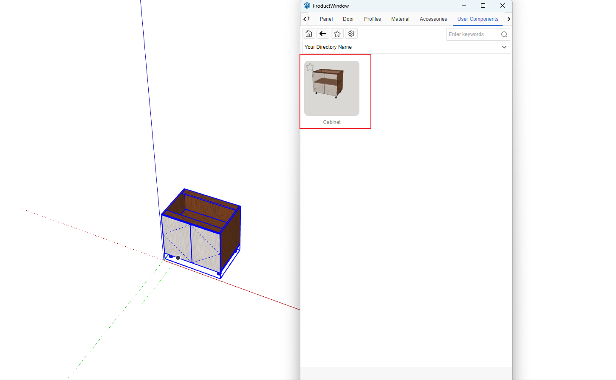Open settings via the gear icon
This screenshot has width=616, height=380.
tap(351, 34)
